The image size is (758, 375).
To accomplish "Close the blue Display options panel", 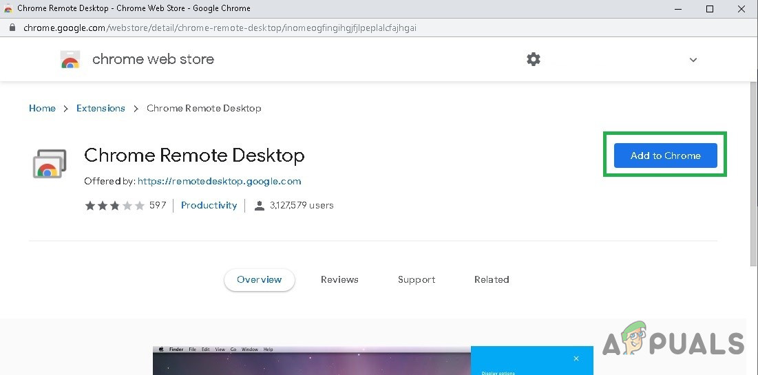I will (x=576, y=358).
